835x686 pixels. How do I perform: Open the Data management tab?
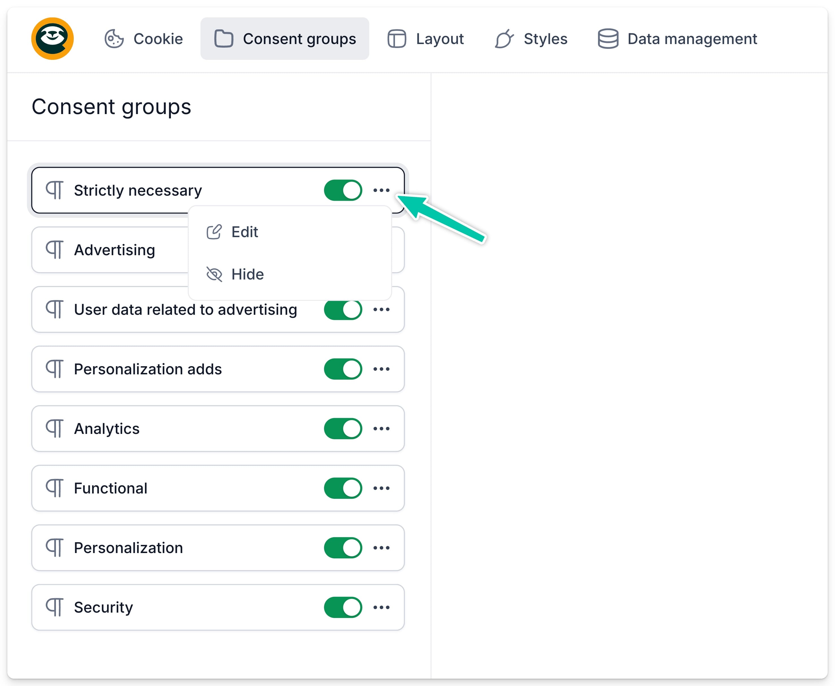677,39
